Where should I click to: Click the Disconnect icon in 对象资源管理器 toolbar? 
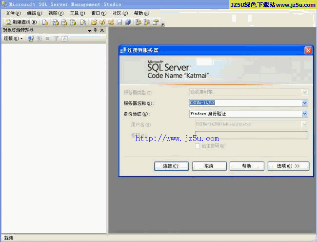point(40,39)
